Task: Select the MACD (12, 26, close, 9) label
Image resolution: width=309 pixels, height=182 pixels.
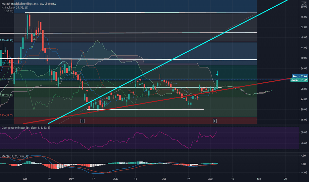Action: point(15,156)
